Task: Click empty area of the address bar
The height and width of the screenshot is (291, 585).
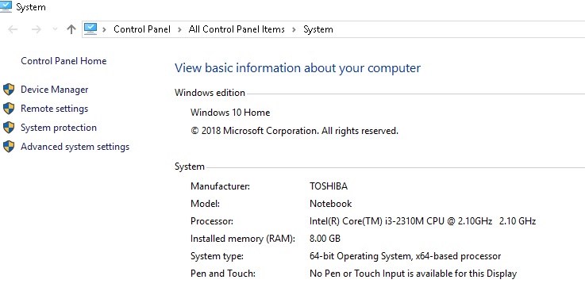Action: (x=459, y=29)
